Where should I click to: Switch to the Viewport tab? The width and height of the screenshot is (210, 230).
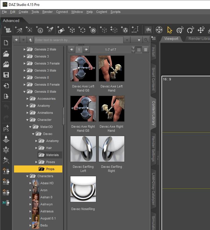tap(171, 39)
